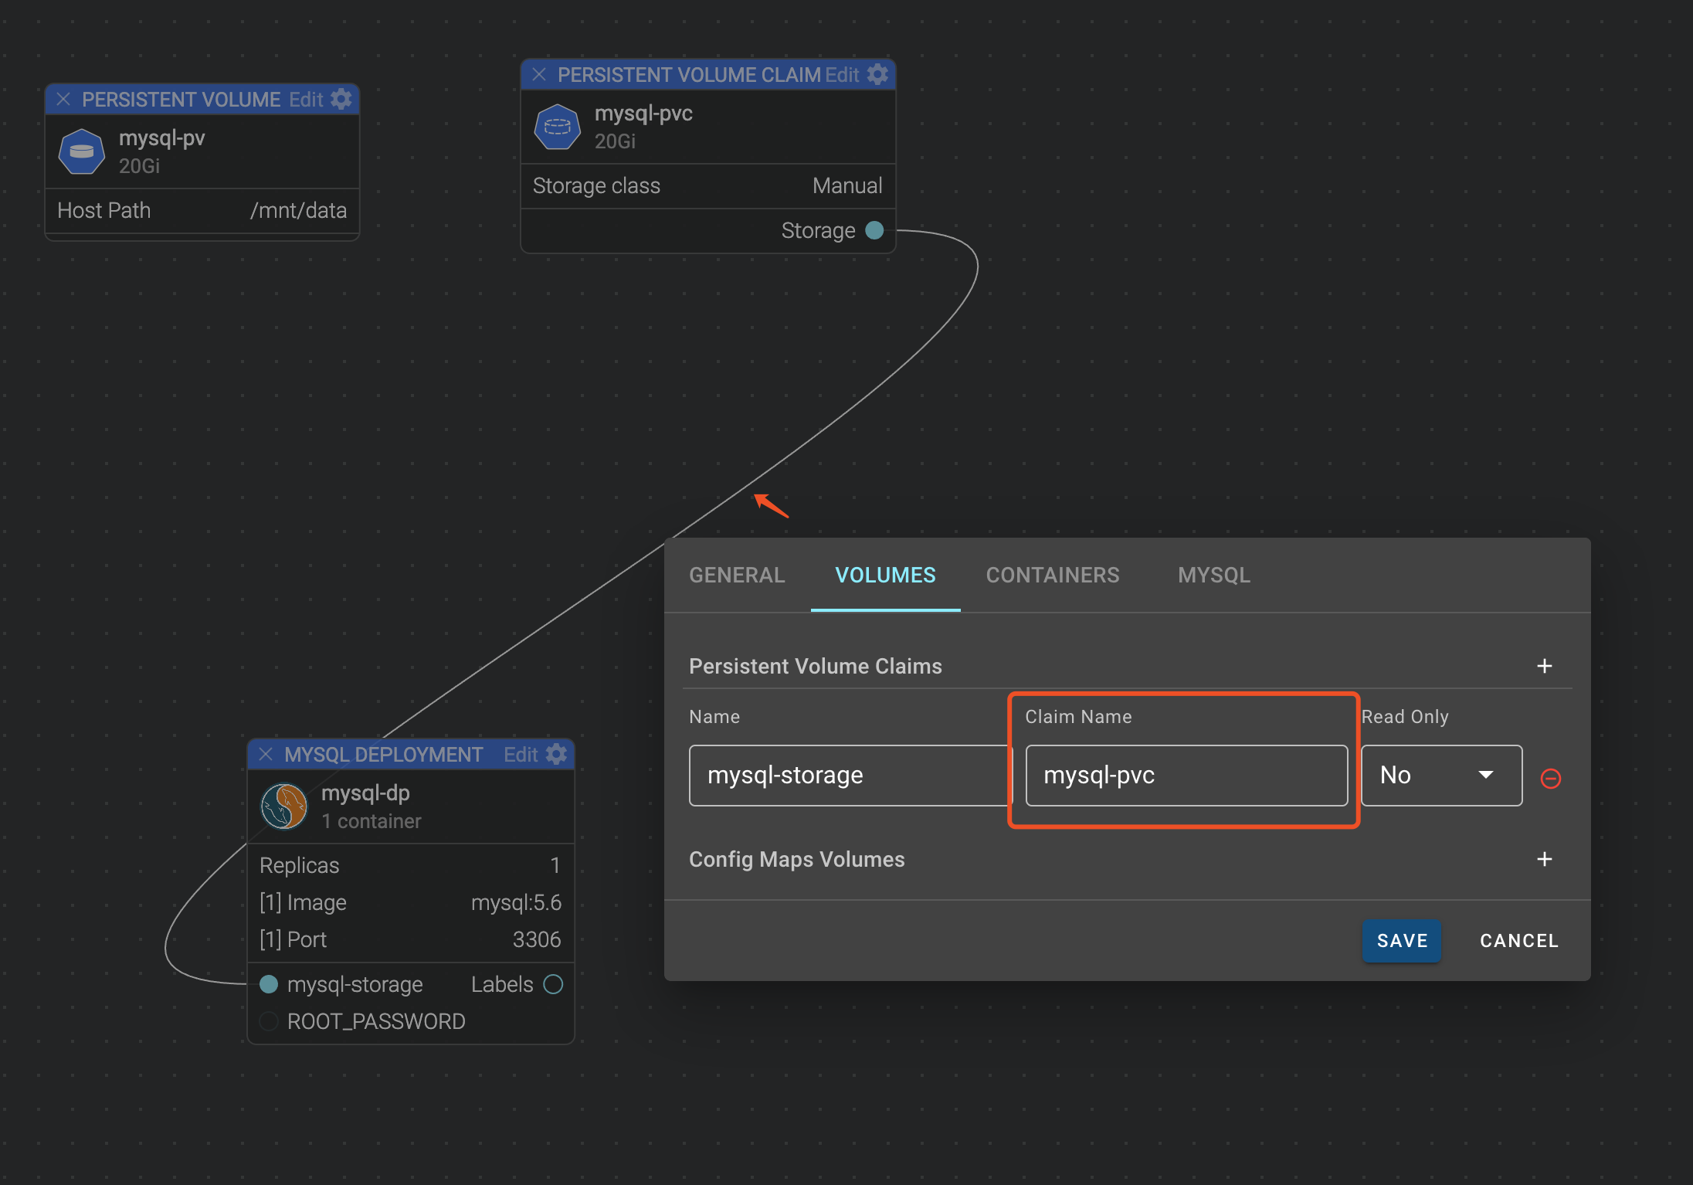The height and width of the screenshot is (1185, 1693).
Task: Click CANCEL to discard volume changes
Action: click(1519, 941)
